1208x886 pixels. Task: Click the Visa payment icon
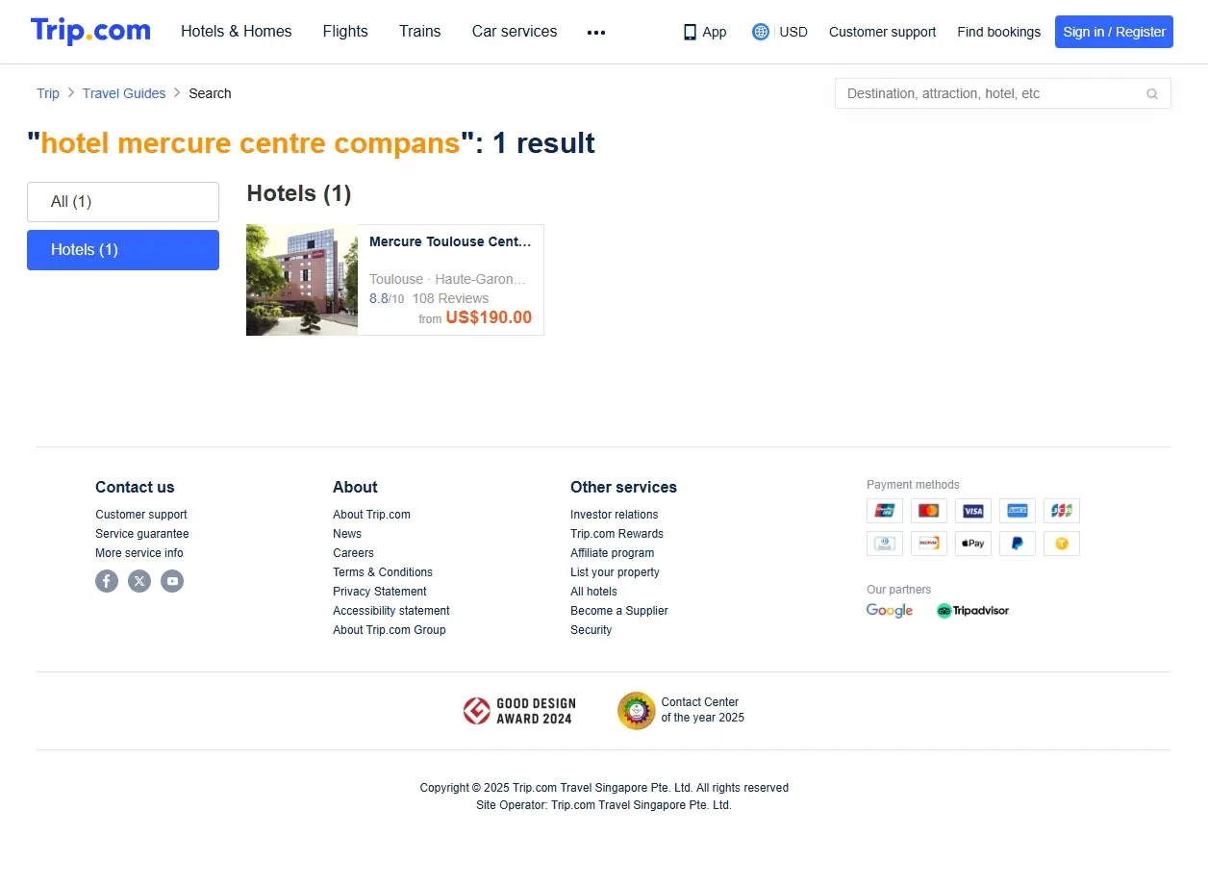point(973,511)
